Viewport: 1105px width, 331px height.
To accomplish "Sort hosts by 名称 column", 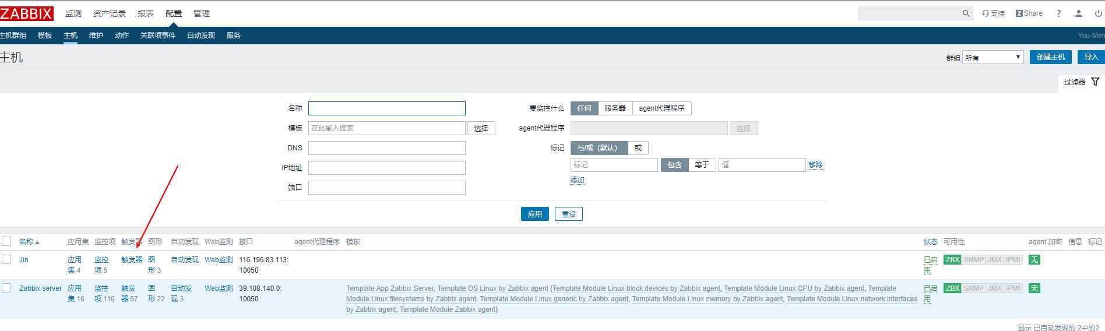I will click(29, 242).
